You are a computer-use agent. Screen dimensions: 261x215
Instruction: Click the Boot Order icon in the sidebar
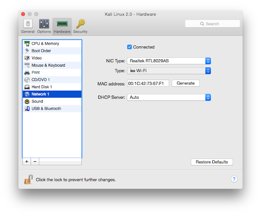(x=27, y=51)
